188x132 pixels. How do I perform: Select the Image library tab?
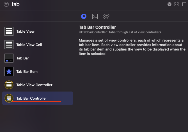coord(95,16)
